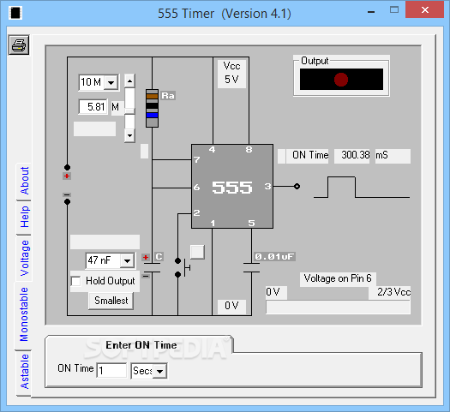Click the 5.81 resistance value field
The width and height of the screenshot is (450, 412).
tap(93, 107)
